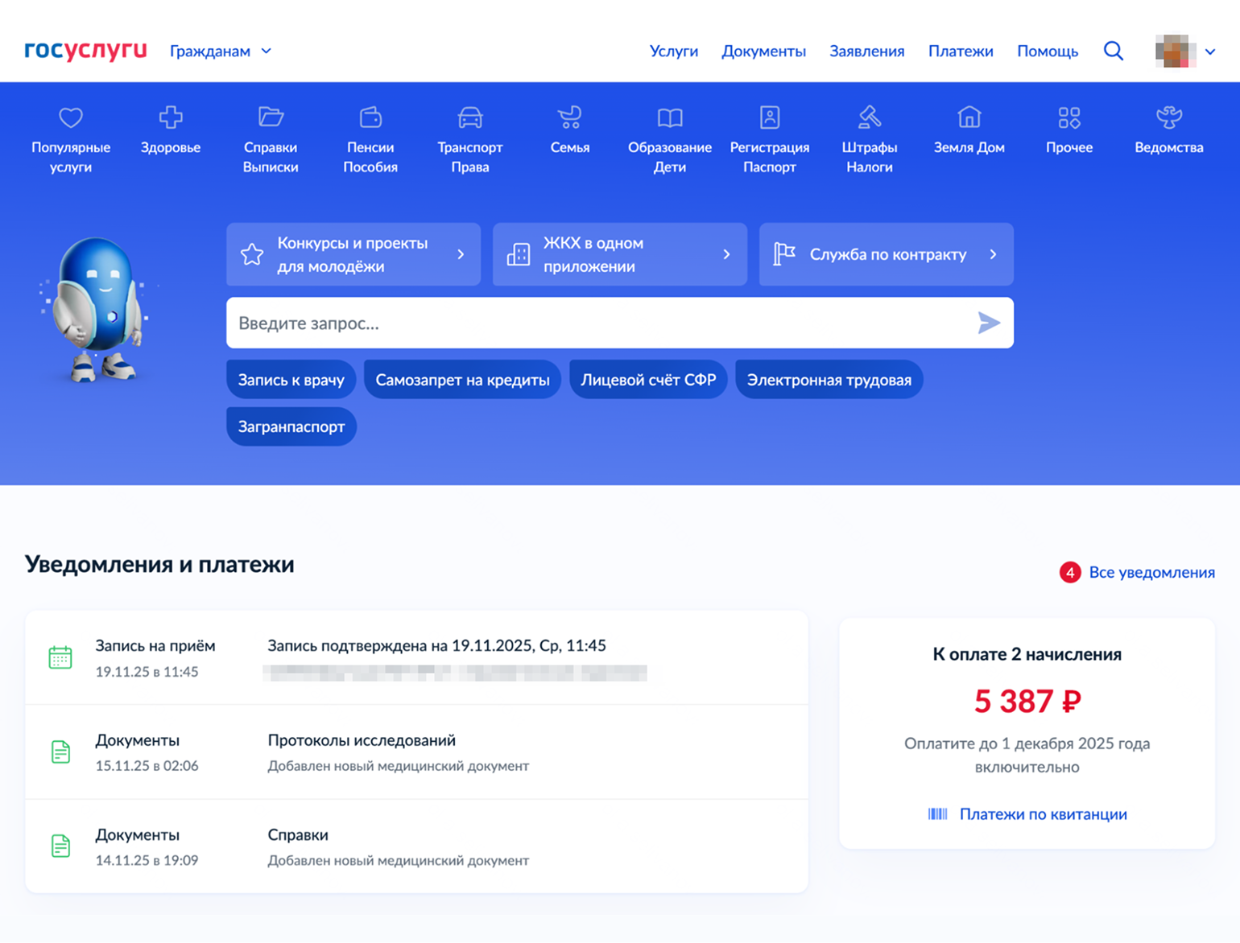Open the Заявления menu item
The image size is (1240, 943).
click(x=867, y=51)
